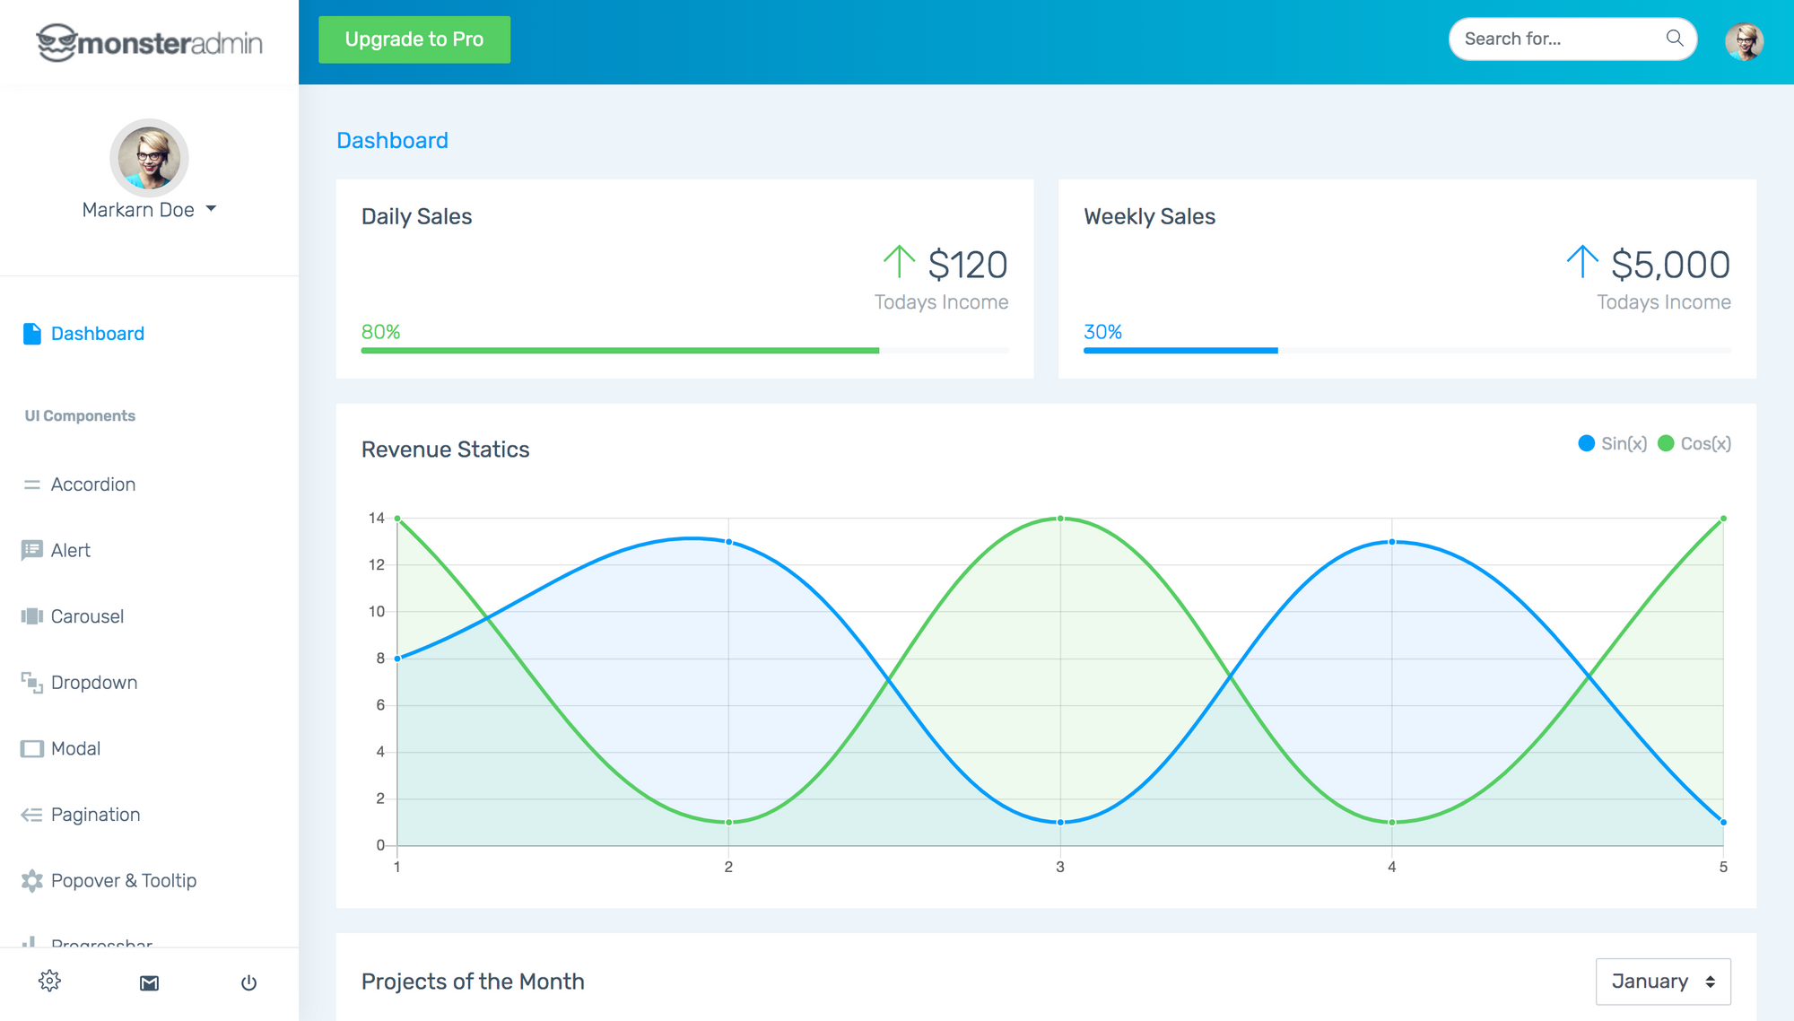Click the 80% label in Daily Sales
Viewport: 1794px width, 1021px height.
(x=380, y=332)
